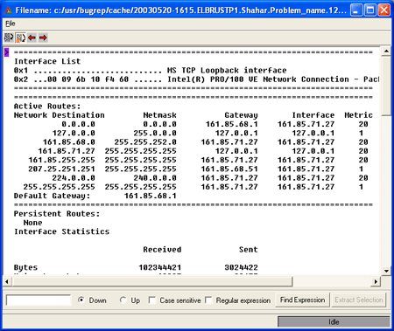Minimize the file viewer window

[x=355, y=10]
